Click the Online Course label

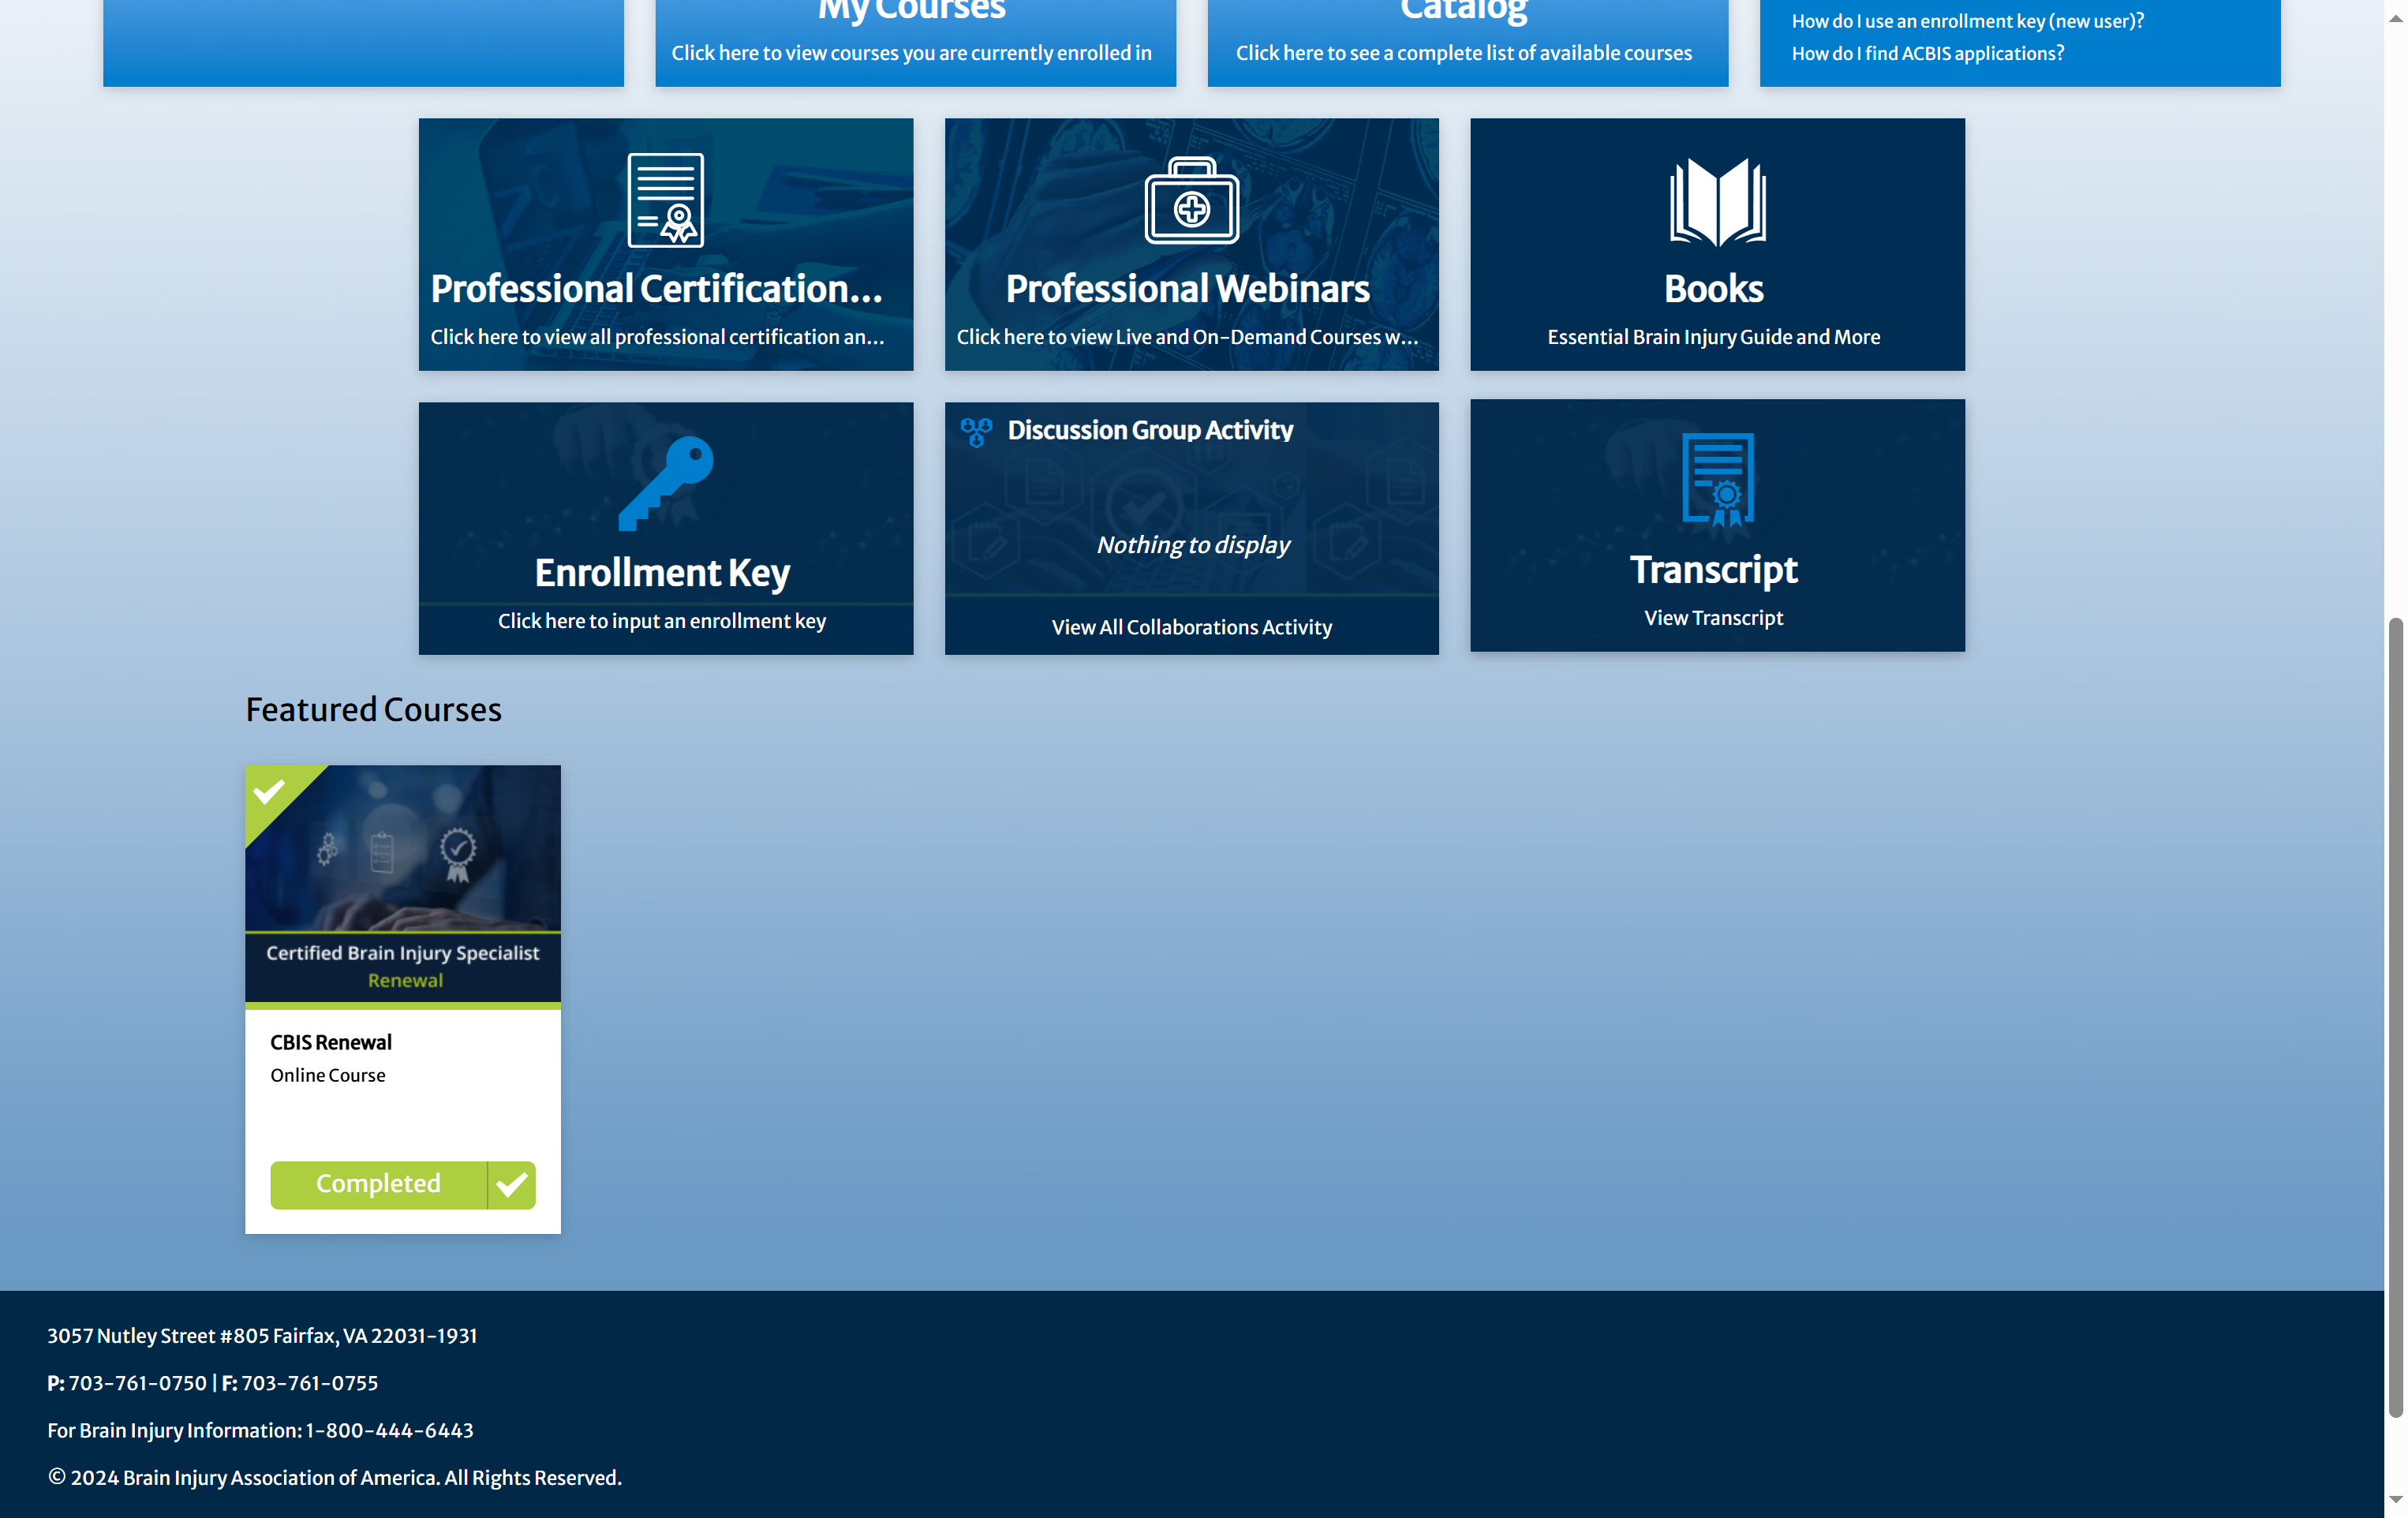(327, 1076)
